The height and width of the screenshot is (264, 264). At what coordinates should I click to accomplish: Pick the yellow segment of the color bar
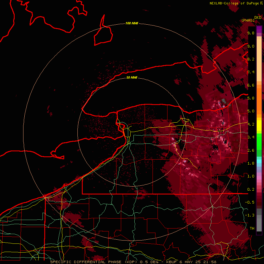coord(259,126)
